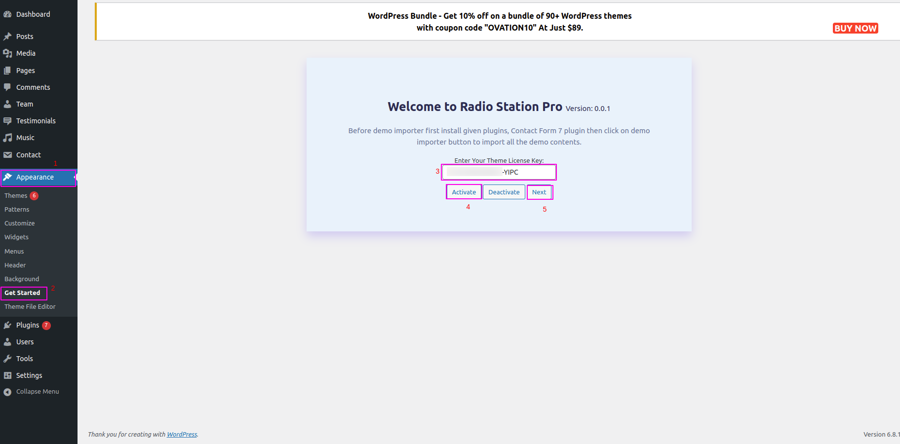This screenshot has width=900, height=444.
Task: Click the Music note icon
Action: click(x=7, y=138)
